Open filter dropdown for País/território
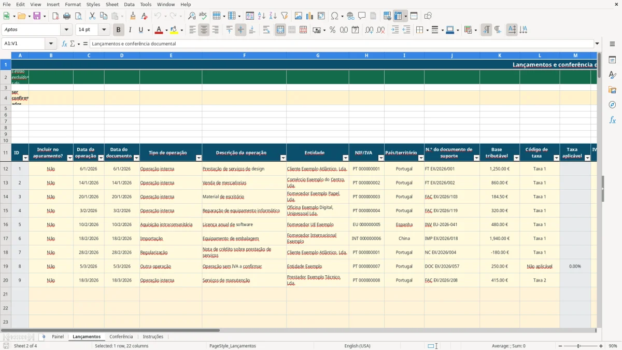 421,158
